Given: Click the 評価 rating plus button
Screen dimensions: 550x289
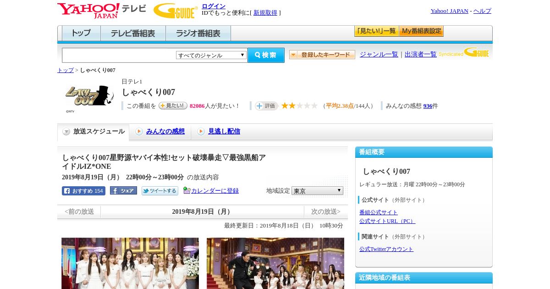Looking at the screenshot, I should coord(266,106).
